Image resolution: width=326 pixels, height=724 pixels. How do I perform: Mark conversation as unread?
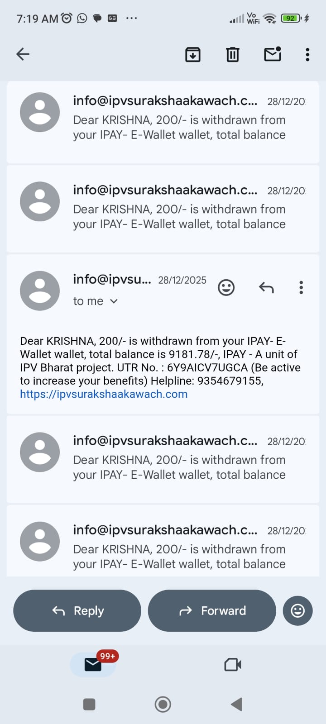pyautogui.click(x=273, y=54)
